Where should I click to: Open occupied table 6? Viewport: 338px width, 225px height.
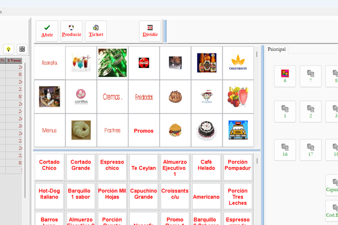point(285,76)
